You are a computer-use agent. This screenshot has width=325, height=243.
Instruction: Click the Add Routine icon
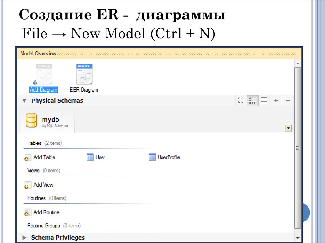tap(27, 213)
